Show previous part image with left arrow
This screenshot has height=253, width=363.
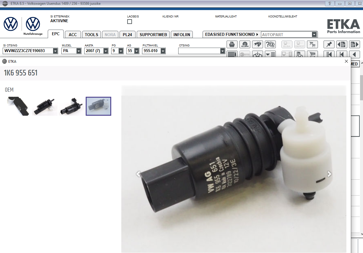click(x=138, y=174)
